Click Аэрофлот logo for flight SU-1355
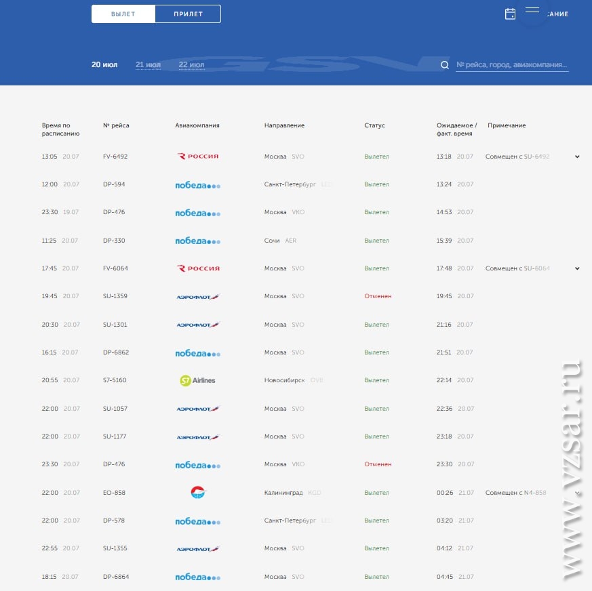This screenshot has width=592, height=591. pyautogui.click(x=198, y=549)
